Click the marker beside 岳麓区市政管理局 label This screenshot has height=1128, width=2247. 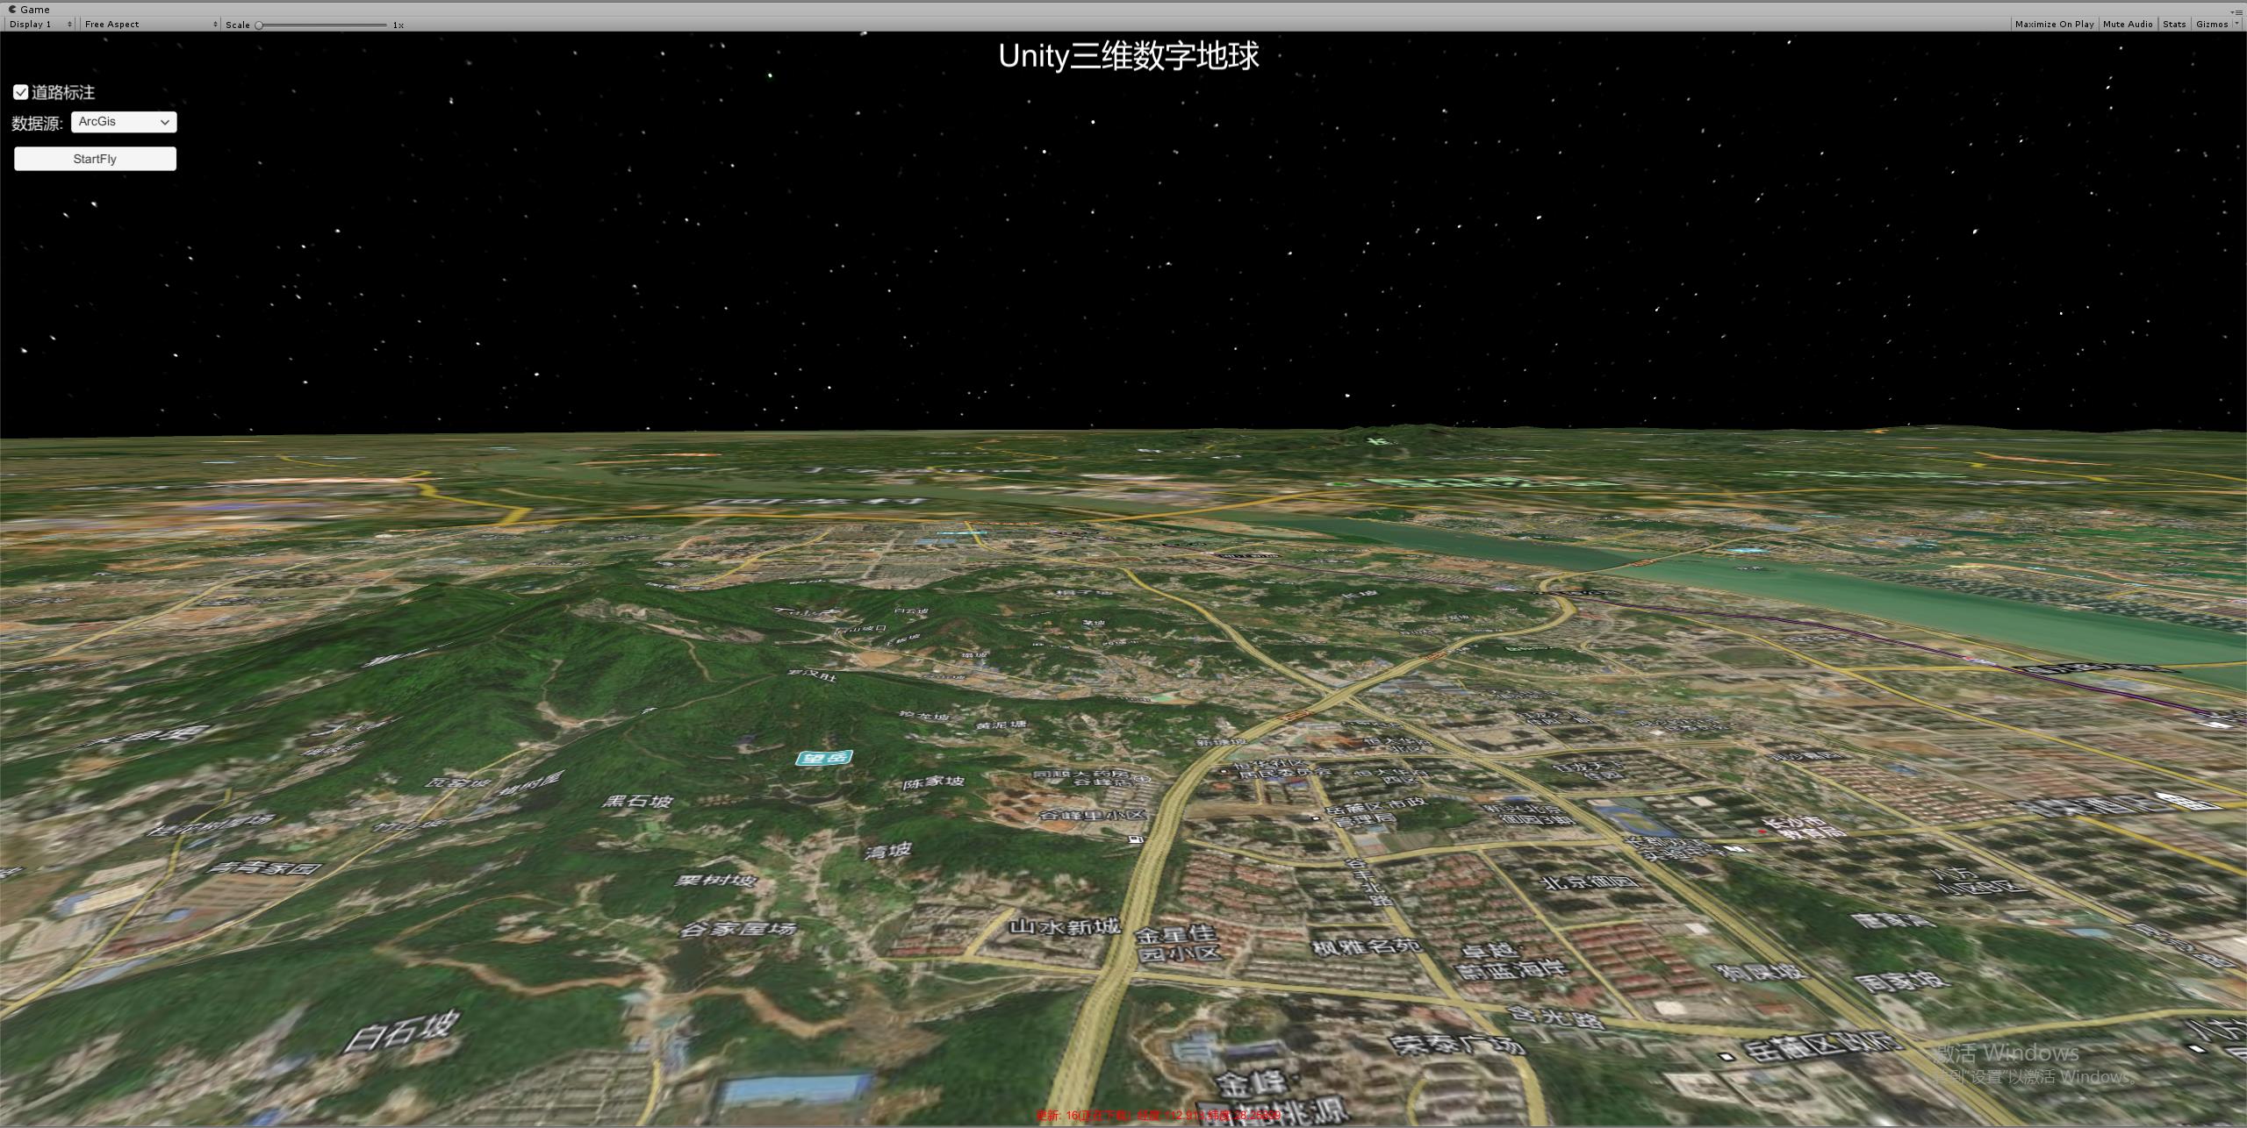(x=1315, y=817)
